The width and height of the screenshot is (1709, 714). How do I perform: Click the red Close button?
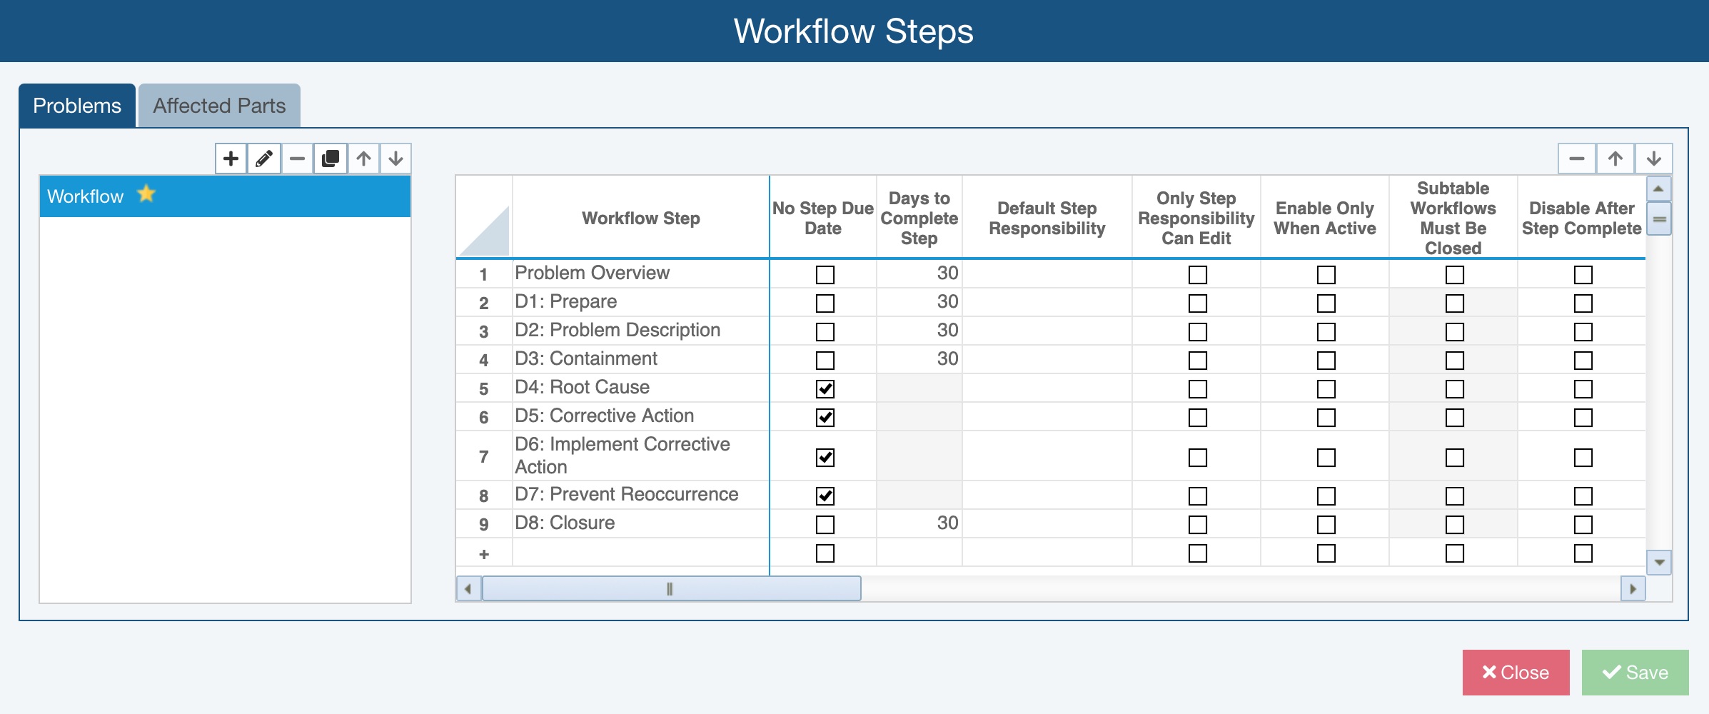point(1516,673)
